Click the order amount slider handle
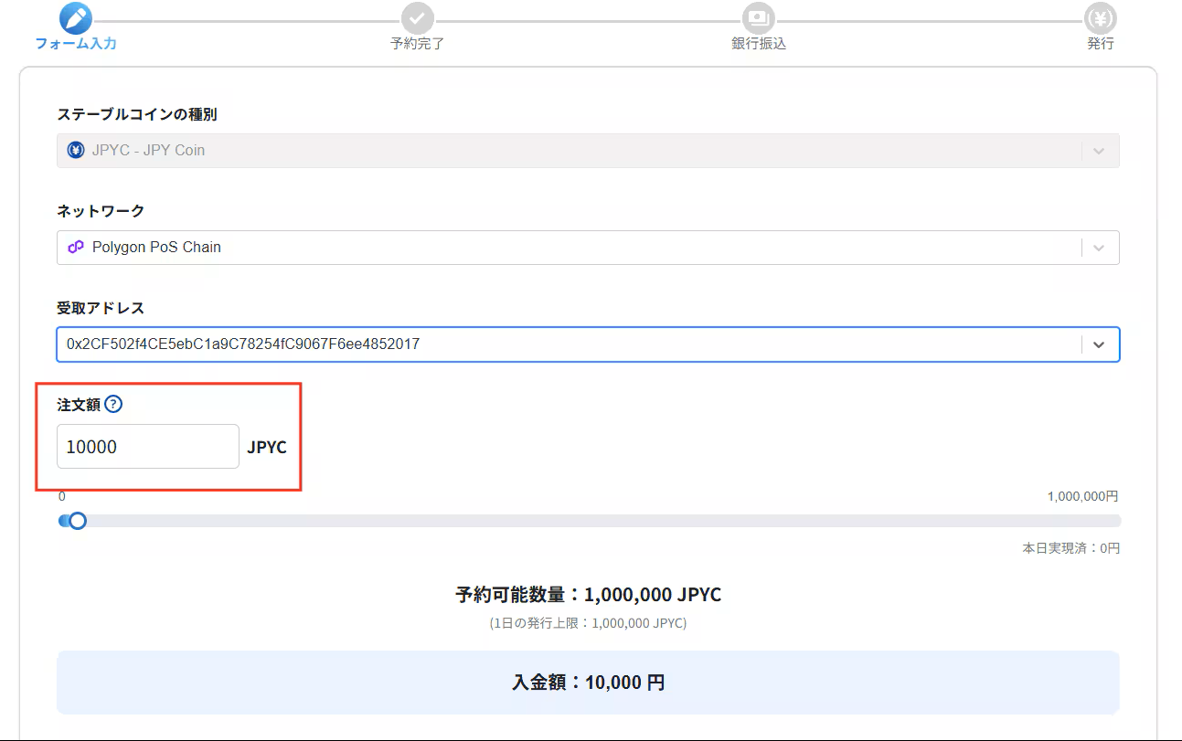The height and width of the screenshot is (741, 1182). pyautogui.click(x=78, y=520)
